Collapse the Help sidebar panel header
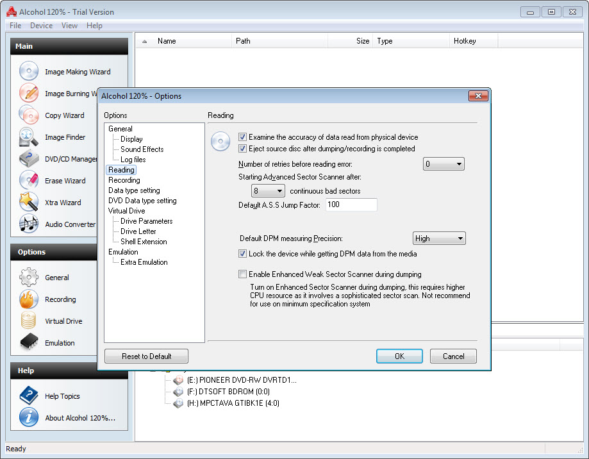The width and height of the screenshot is (589, 459). [69, 371]
